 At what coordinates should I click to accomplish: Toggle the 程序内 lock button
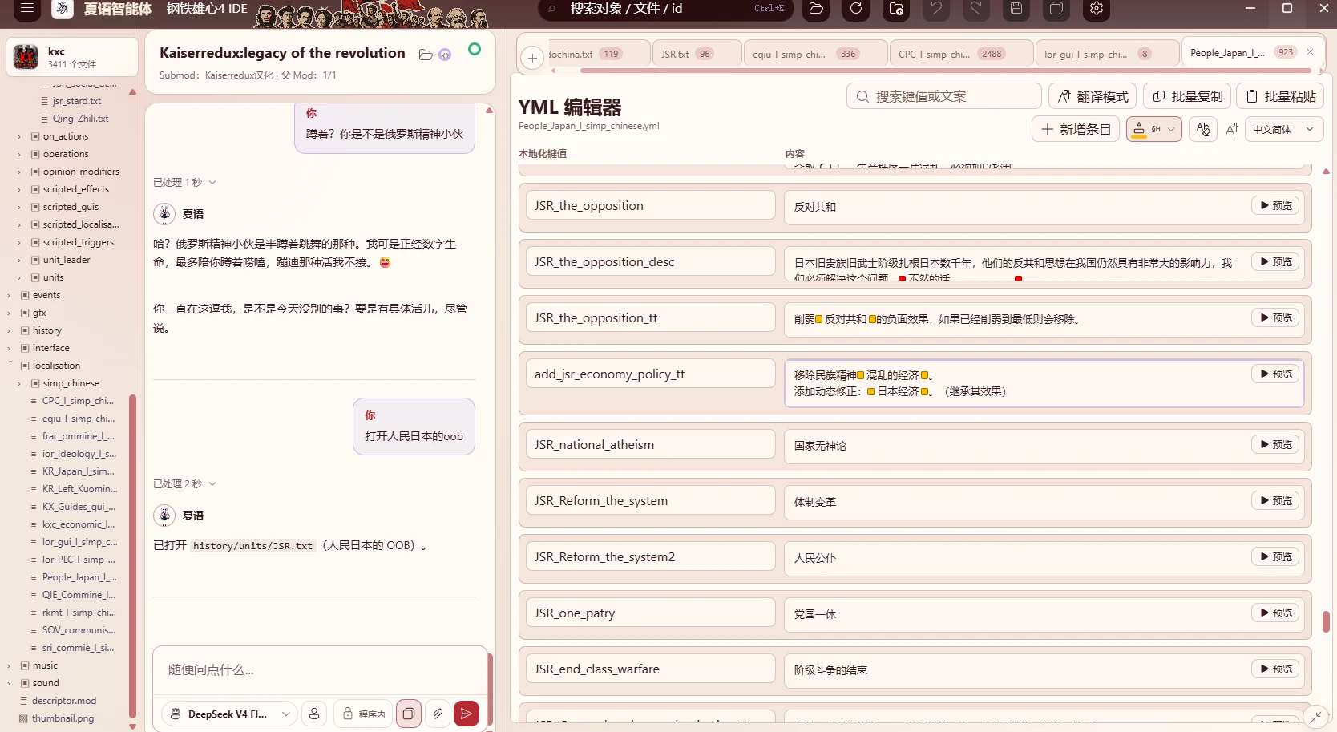pos(365,714)
